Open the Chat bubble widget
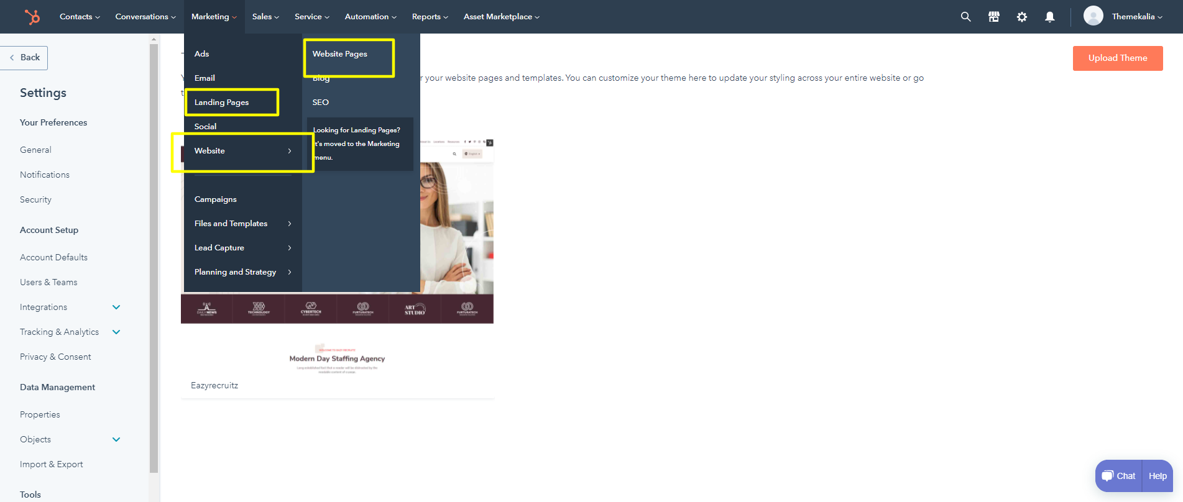The image size is (1183, 502). point(1118,476)
